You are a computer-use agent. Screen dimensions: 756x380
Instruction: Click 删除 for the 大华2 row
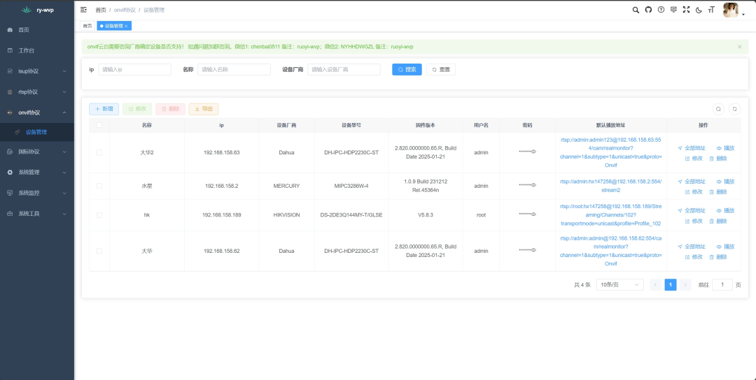[718, 159]
